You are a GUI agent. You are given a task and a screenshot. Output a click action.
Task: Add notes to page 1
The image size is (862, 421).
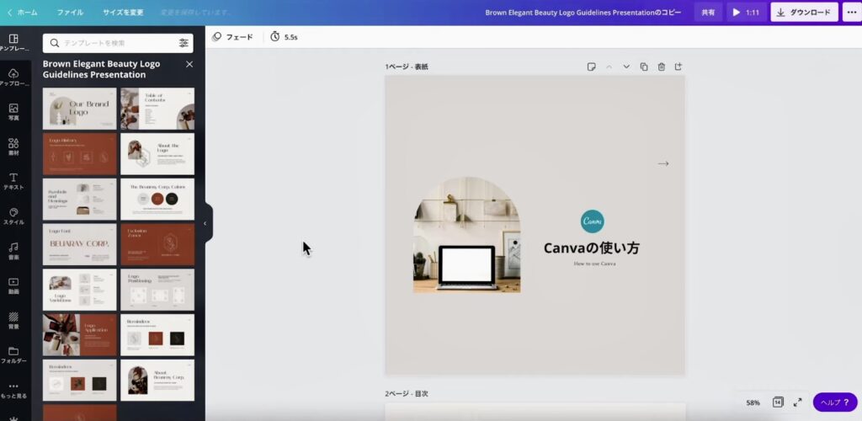[592, 67]
